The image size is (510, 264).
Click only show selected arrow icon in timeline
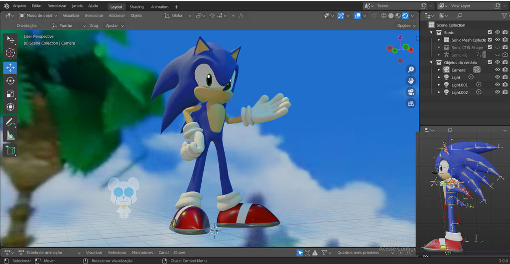click(x=300, y=253)
